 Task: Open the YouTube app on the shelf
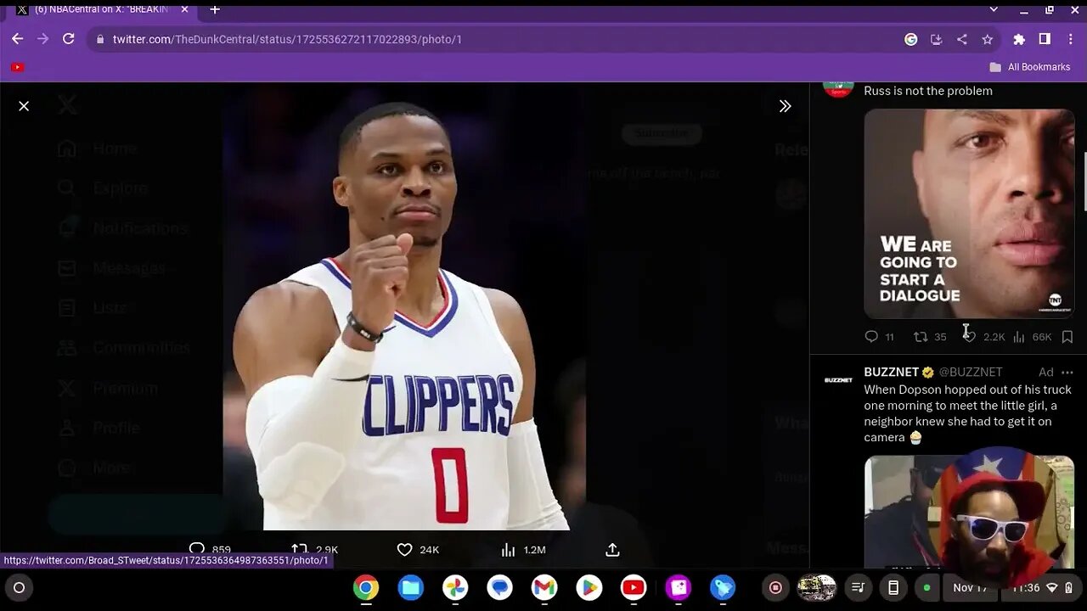tap(633, 587)
